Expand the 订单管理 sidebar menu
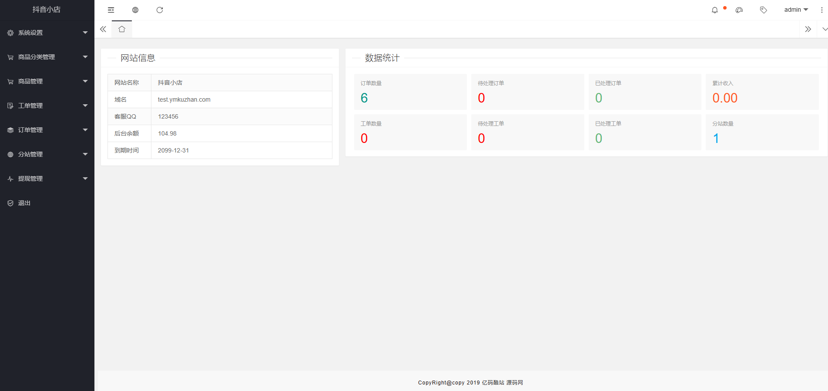The image size is (828, 391). (x=47, y=130)
